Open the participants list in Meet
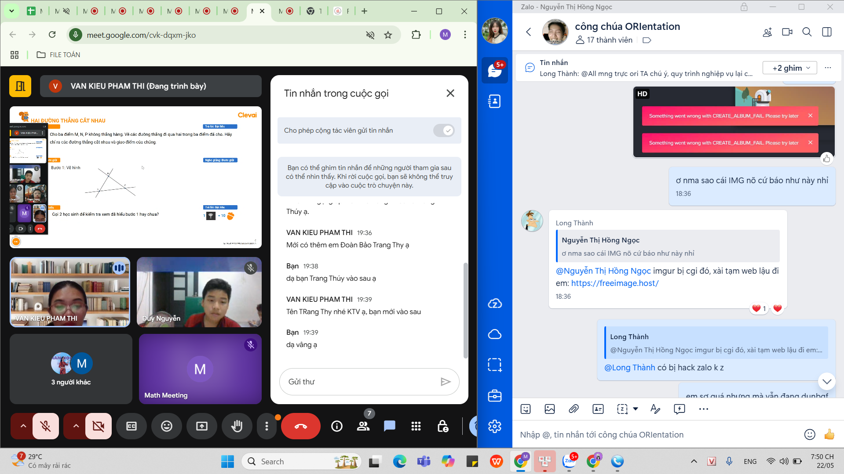Viewport: 844px width, 474px height. 363,426
